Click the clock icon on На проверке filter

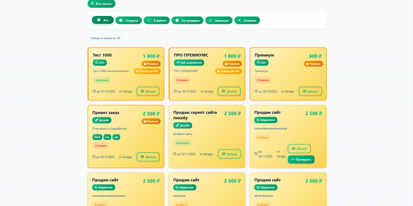tap(177, 20)
